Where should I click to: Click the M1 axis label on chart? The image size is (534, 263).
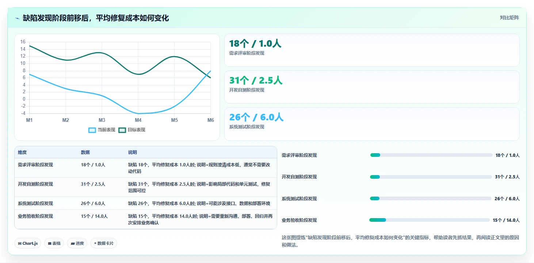coord(29,120)
